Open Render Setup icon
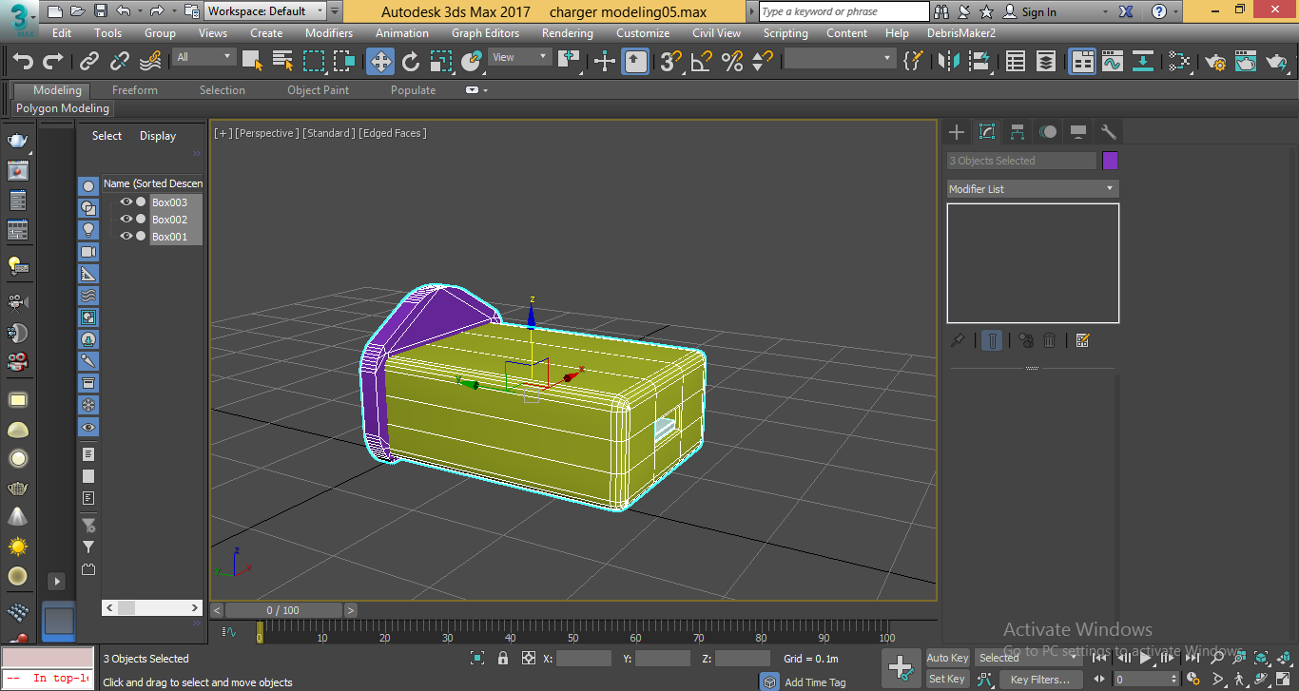The height and width of the screenshot is (691, 1299). tap(1215, 62)
